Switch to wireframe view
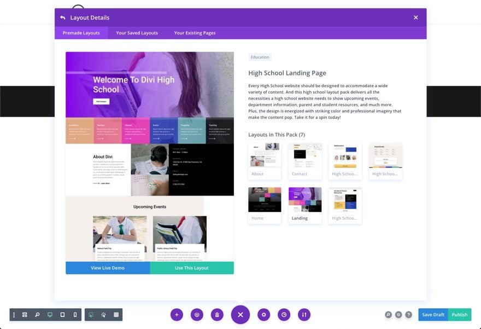481x329 pixels. (25, 315)
